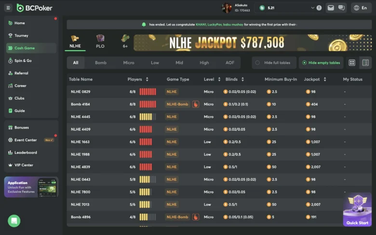
Task: Select the Mid filter tab
Action: 179,63
